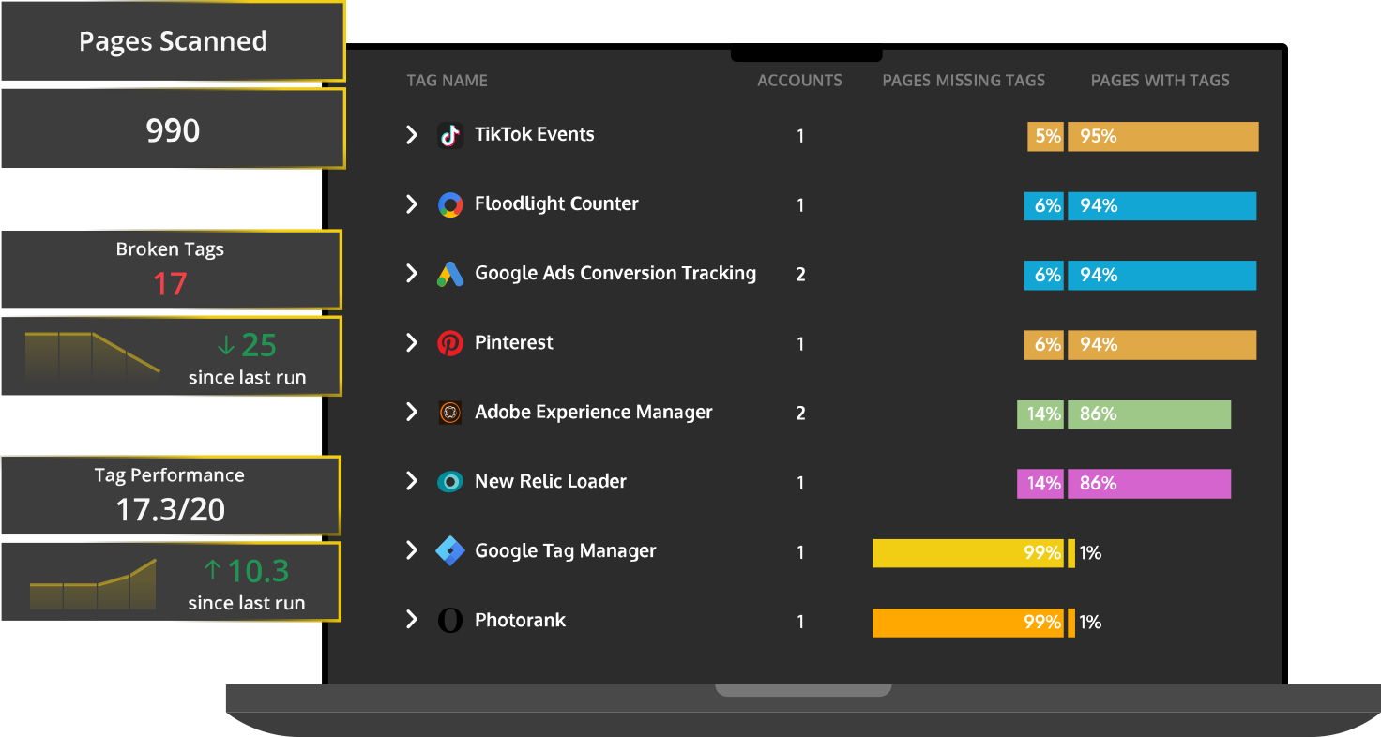This screenshot has width=1381, height=737.
Task: Open the Pages Scanned card
Action: (173, 41)
